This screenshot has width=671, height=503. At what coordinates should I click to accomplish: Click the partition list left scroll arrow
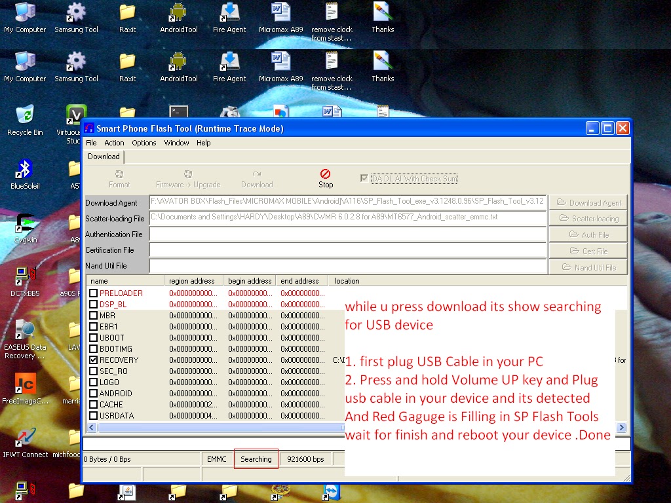click(x=92, y=427)
